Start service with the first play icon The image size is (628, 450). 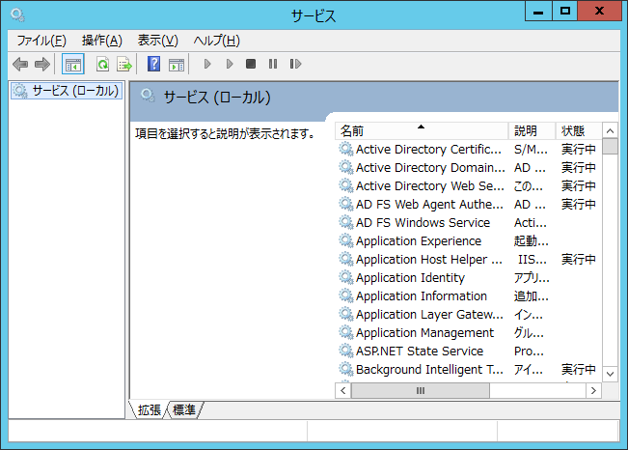tap(207, 64)
